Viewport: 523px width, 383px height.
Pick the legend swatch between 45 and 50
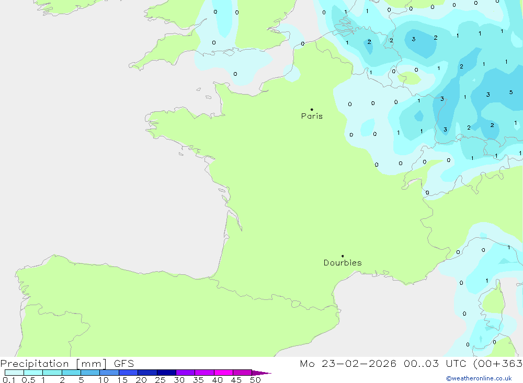pyautogui.click(x=243, y=373)
